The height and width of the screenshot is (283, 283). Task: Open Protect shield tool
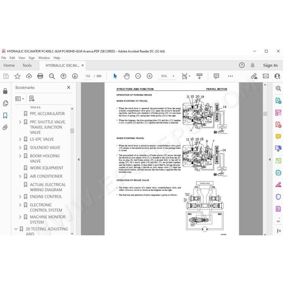278,197
